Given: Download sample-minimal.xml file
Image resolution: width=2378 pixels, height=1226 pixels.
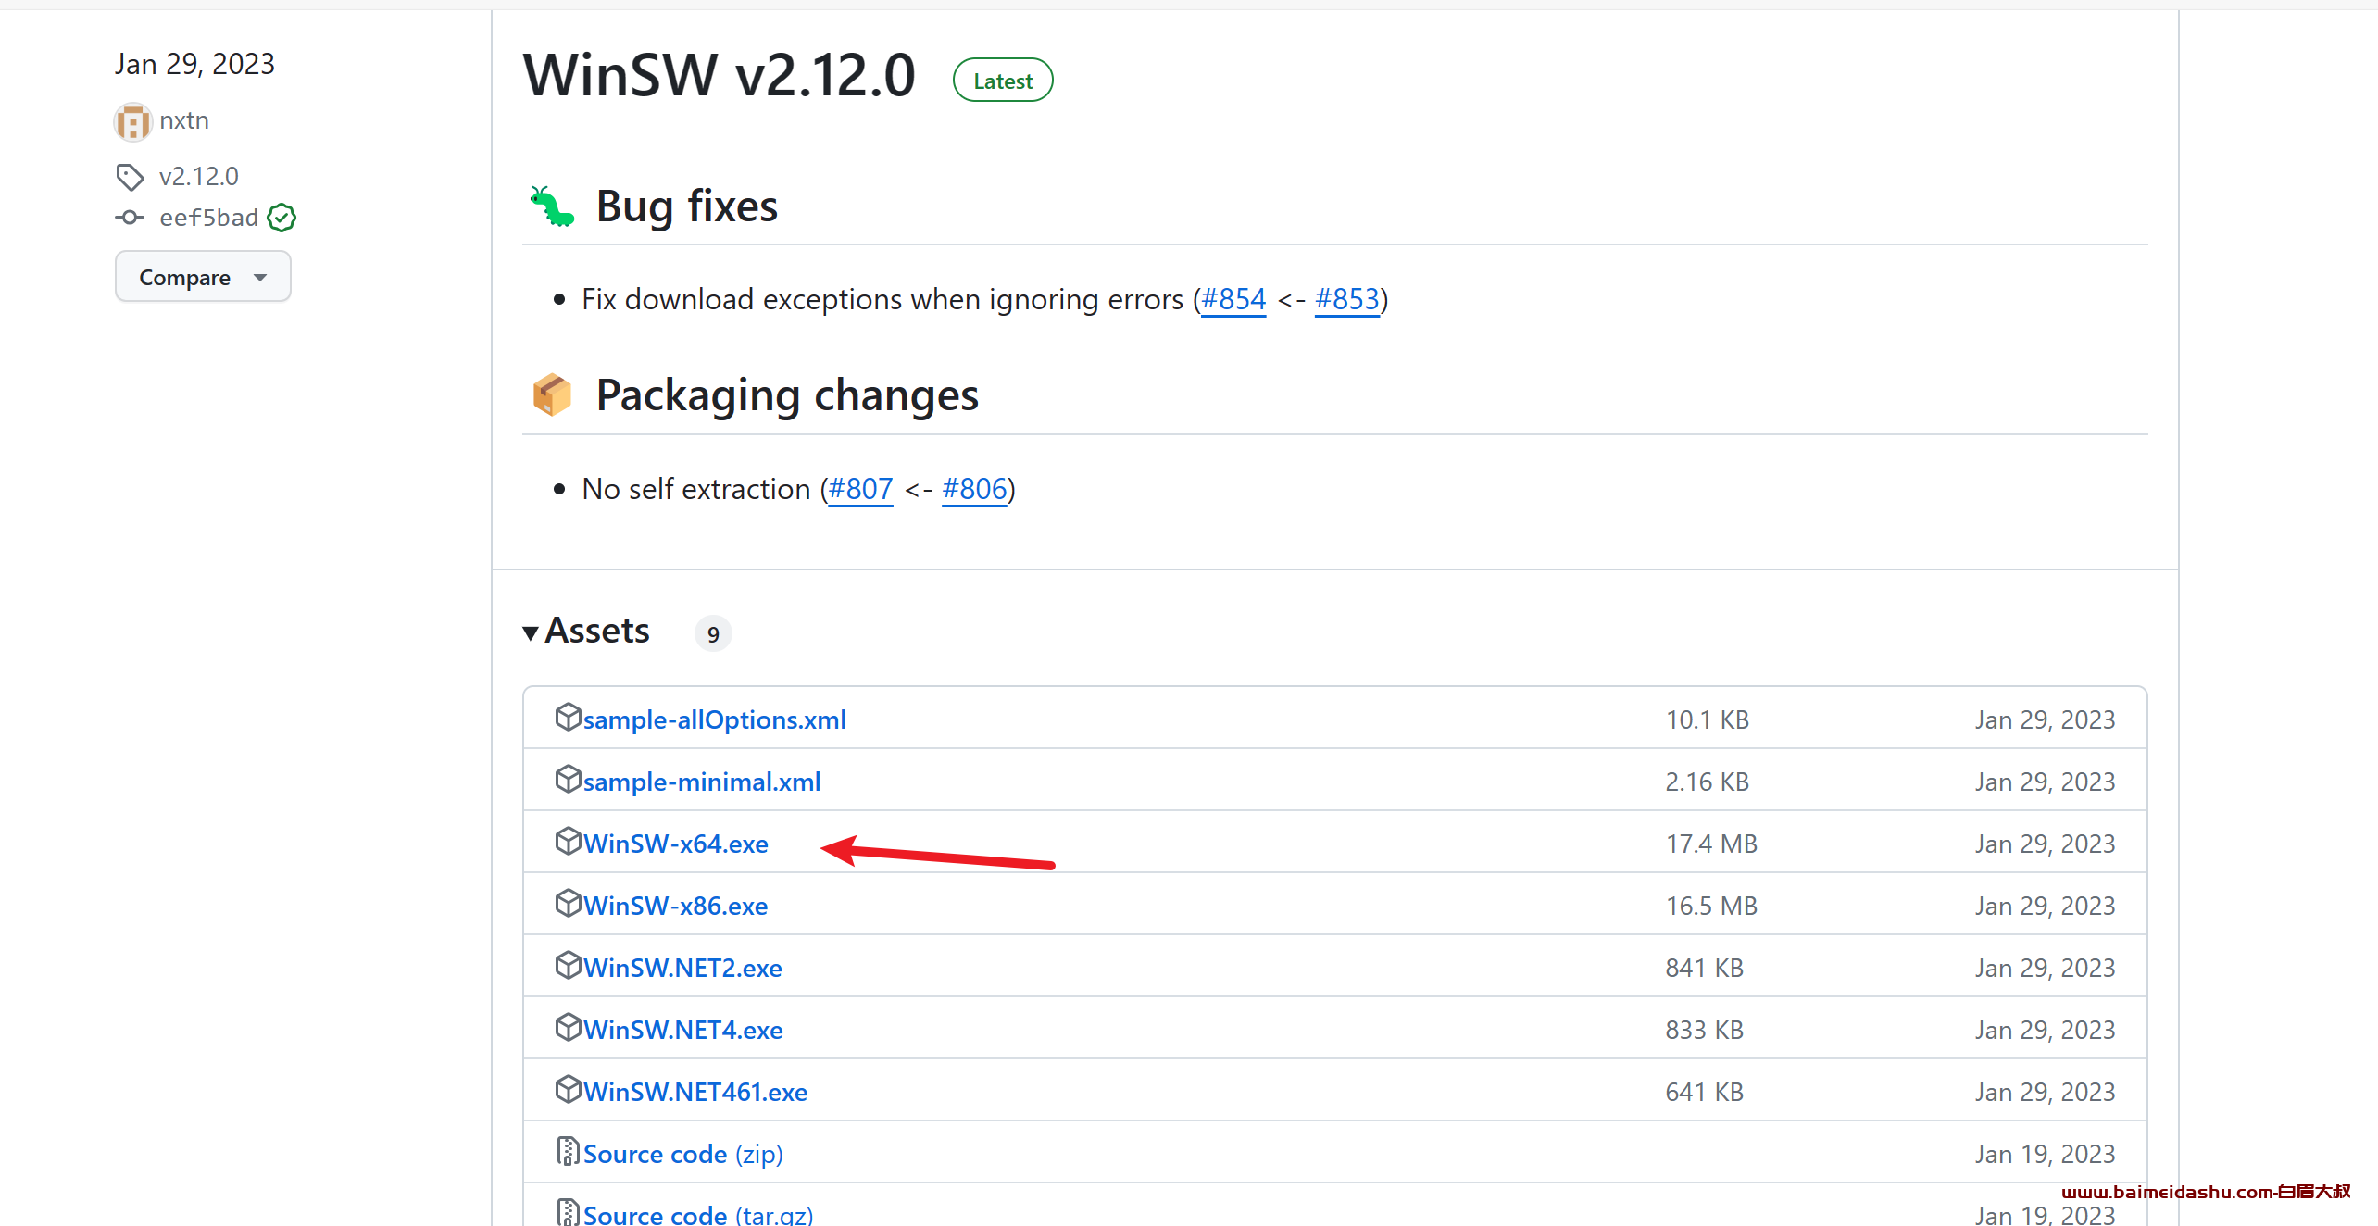Looking at the screenshot, I should pos(702,782).
